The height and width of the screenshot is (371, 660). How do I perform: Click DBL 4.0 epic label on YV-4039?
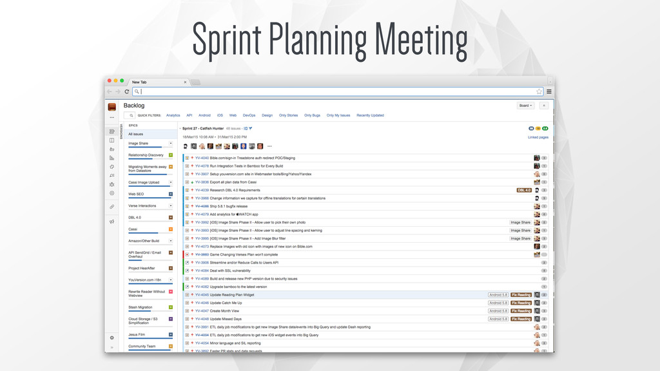click(524, 190)
